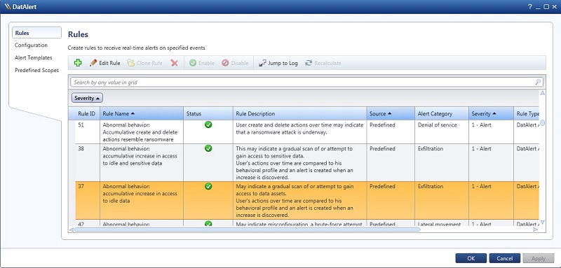Open the Predefined Scopes sidebar tab
The width and height of the screenshot is (561, 268).
(x=37, y=70)
